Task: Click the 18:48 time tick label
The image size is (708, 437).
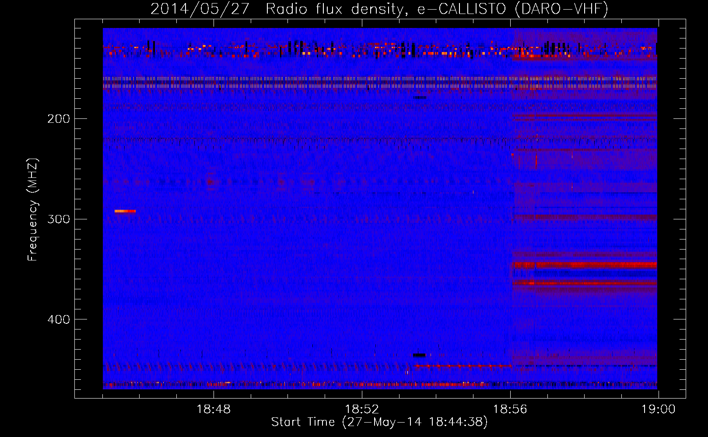Action: (x=214, y=409)
